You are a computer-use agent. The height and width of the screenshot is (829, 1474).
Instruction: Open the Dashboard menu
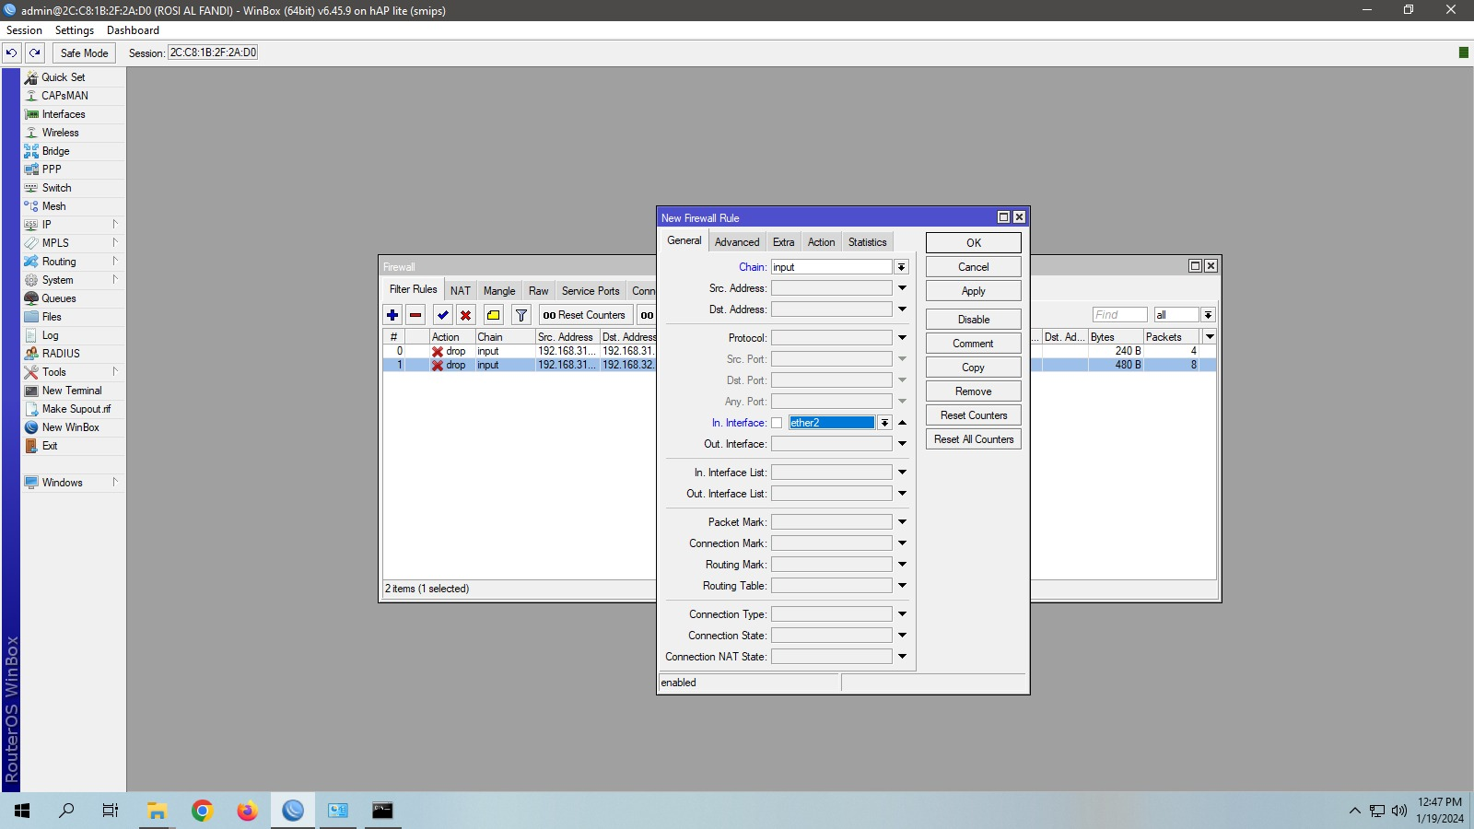click(x=133, y=30)
